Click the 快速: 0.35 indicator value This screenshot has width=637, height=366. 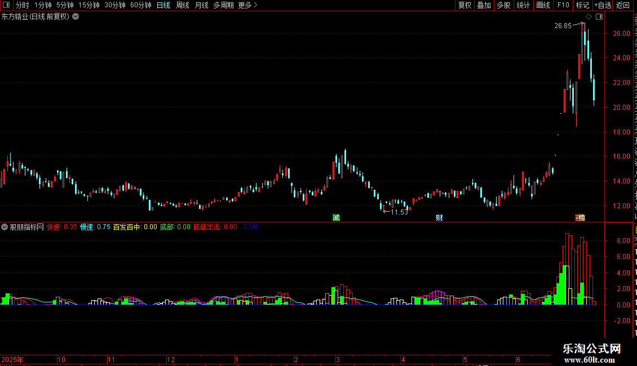click(62, 227)
